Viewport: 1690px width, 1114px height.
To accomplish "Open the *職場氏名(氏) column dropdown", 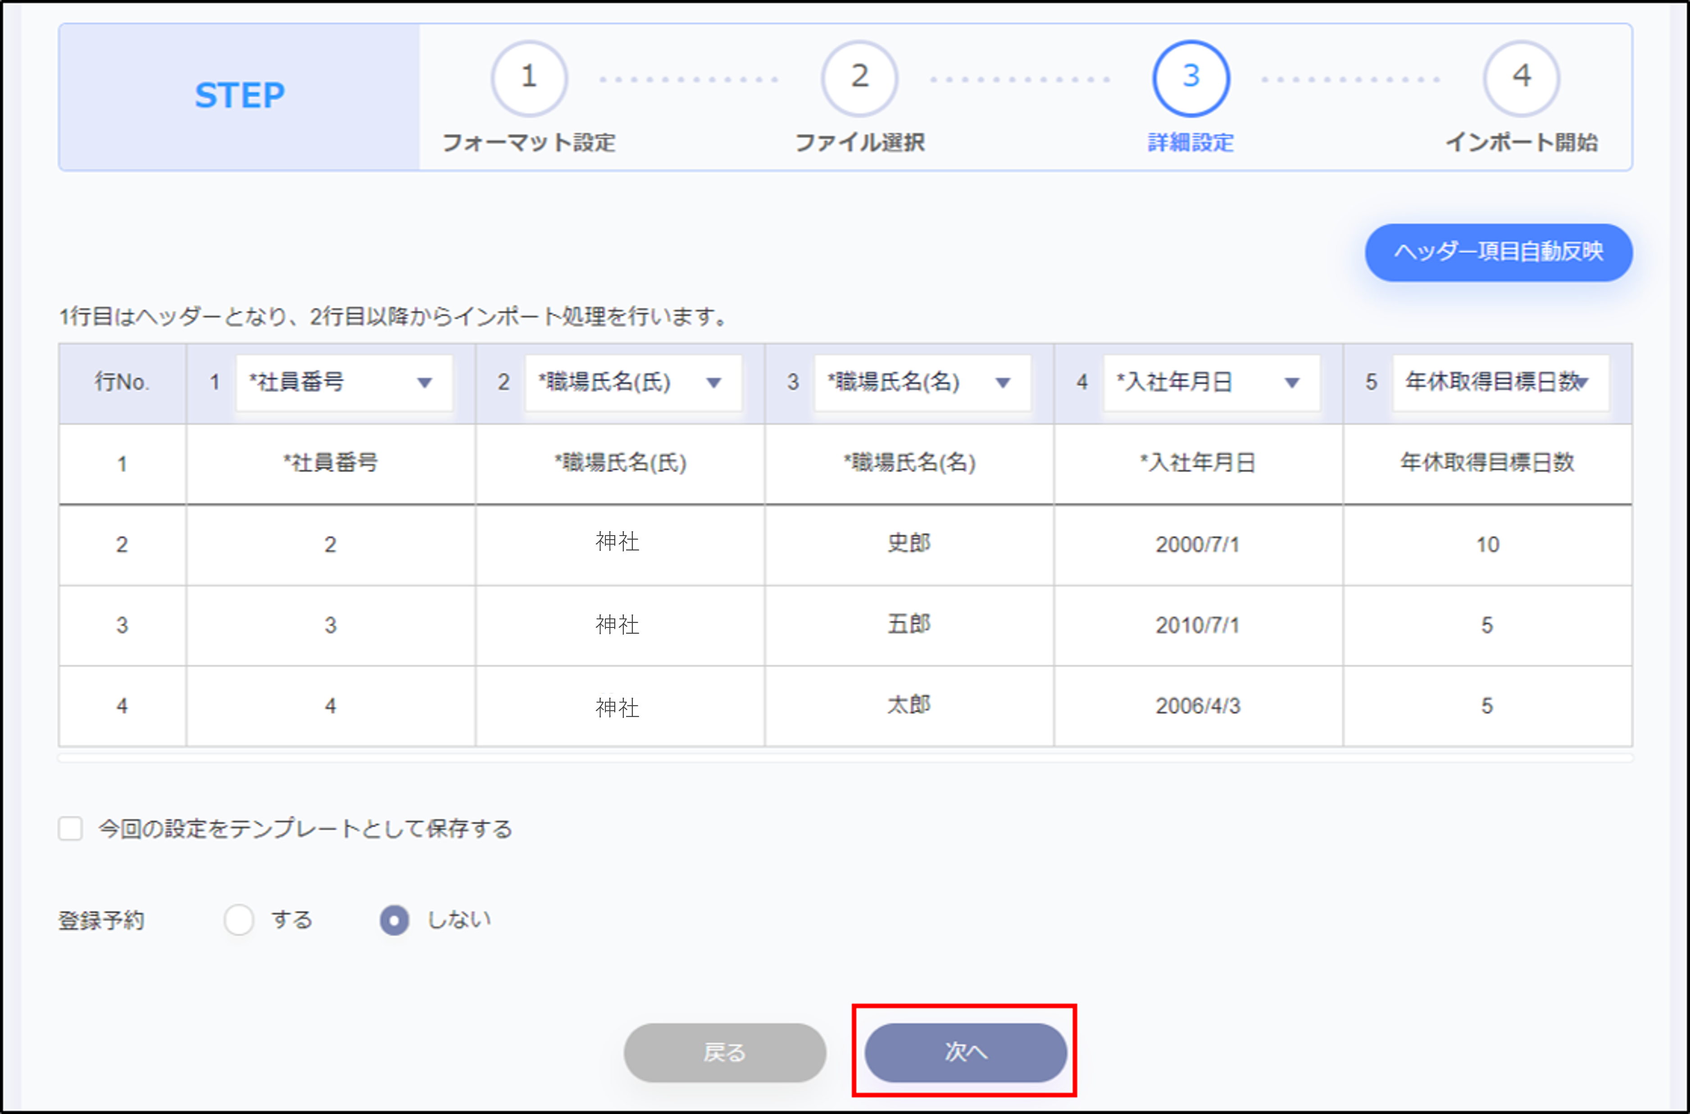I will [x=633, y=383].
